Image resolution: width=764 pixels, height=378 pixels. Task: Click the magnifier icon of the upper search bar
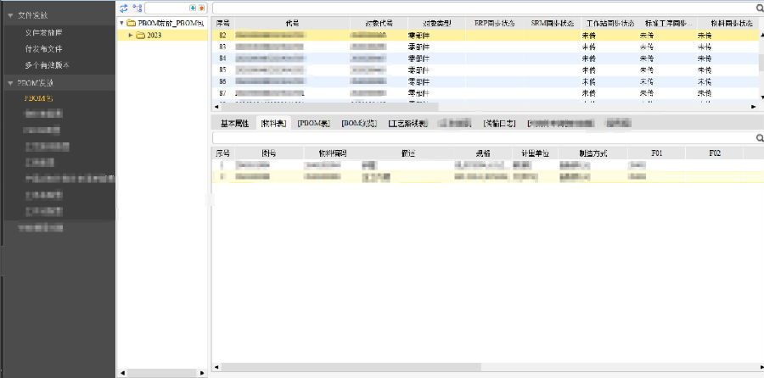click(x=760, y=8)
